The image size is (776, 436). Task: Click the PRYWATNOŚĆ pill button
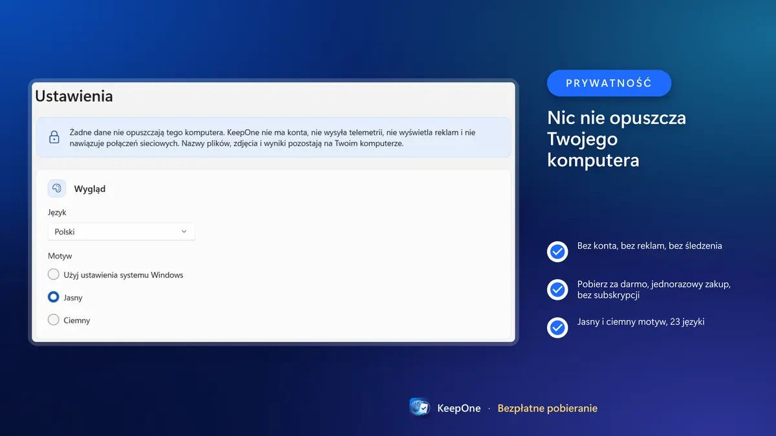click(x=609, y=83)
